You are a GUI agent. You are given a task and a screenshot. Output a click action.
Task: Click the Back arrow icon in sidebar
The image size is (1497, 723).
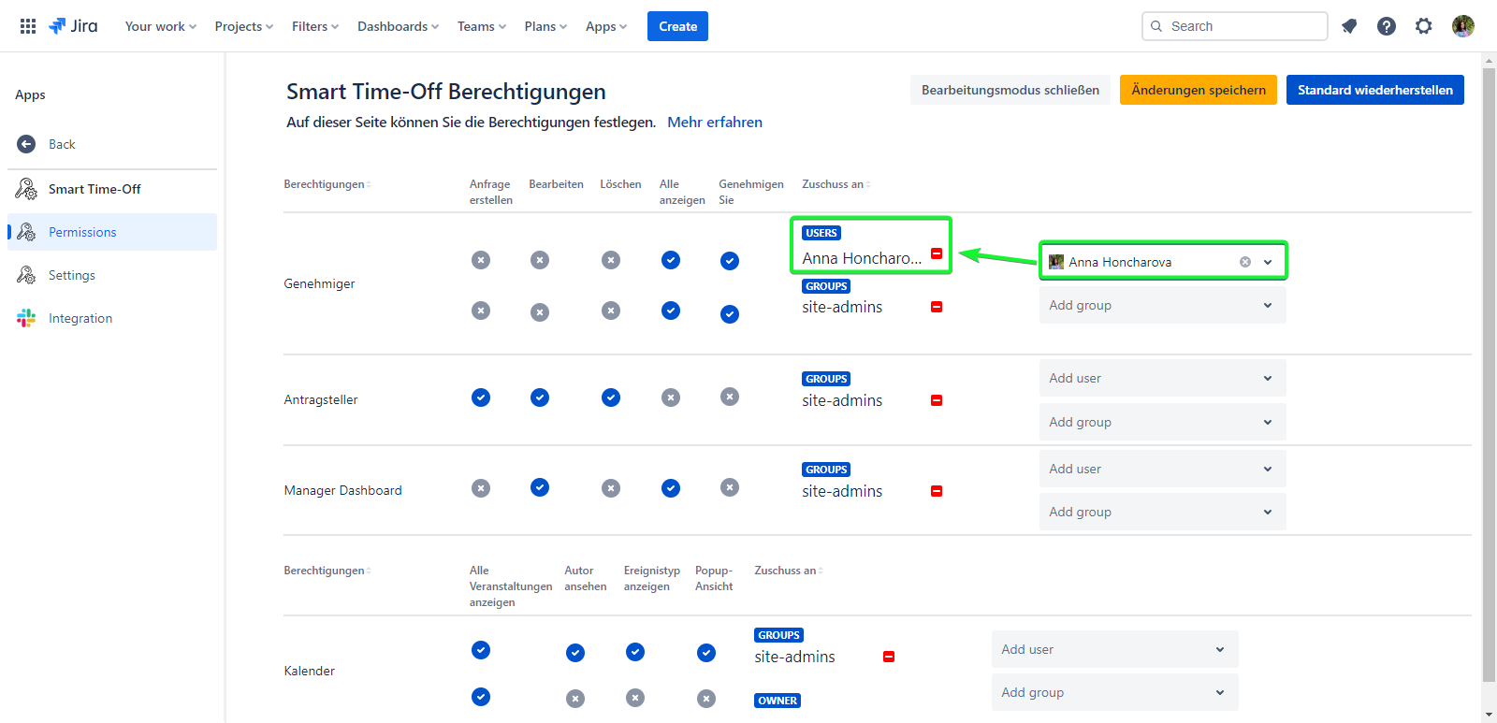pos(26,144)
